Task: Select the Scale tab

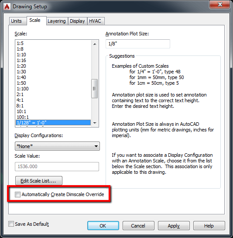Action: point(36,21)
